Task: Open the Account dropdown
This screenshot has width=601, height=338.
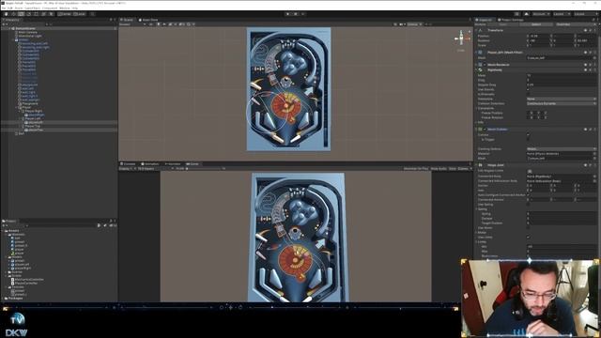Action: tap(541, 14)
